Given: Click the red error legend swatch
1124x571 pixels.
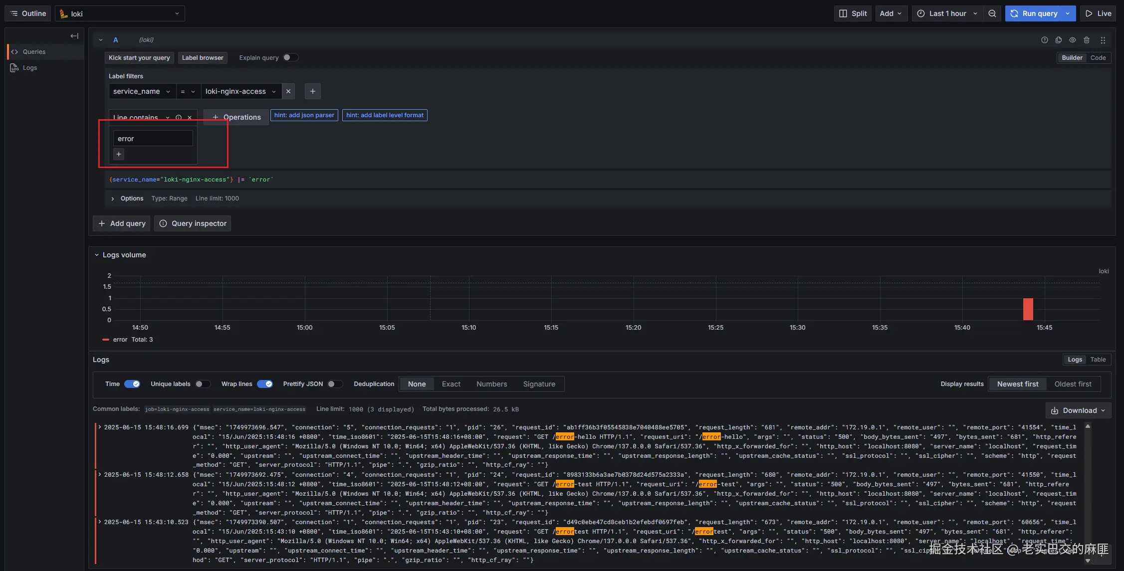Looking at the screenshot, I should pyautogui.click(x=106, y=339).
